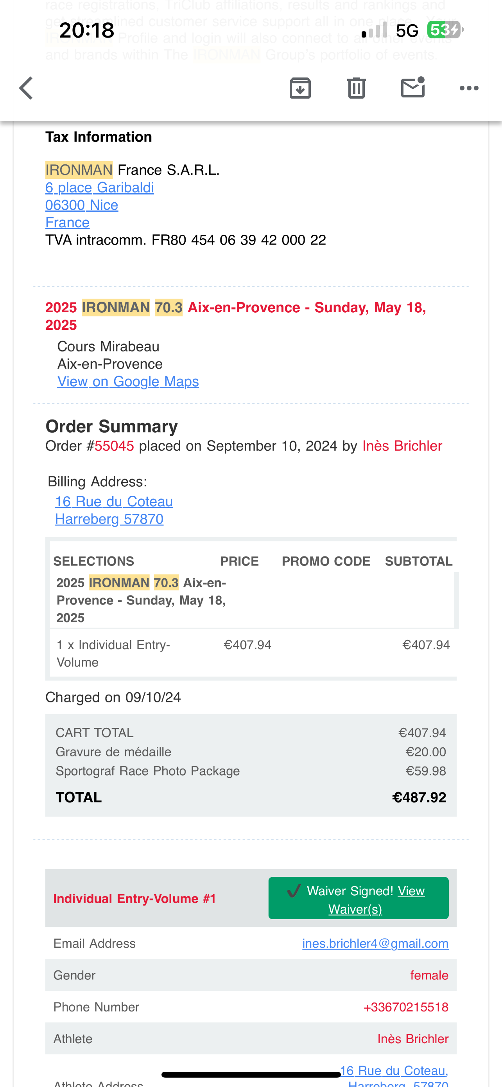This screenshot has width=502, height=1087.
Task: Open the France address link
Action: point(67,222)
